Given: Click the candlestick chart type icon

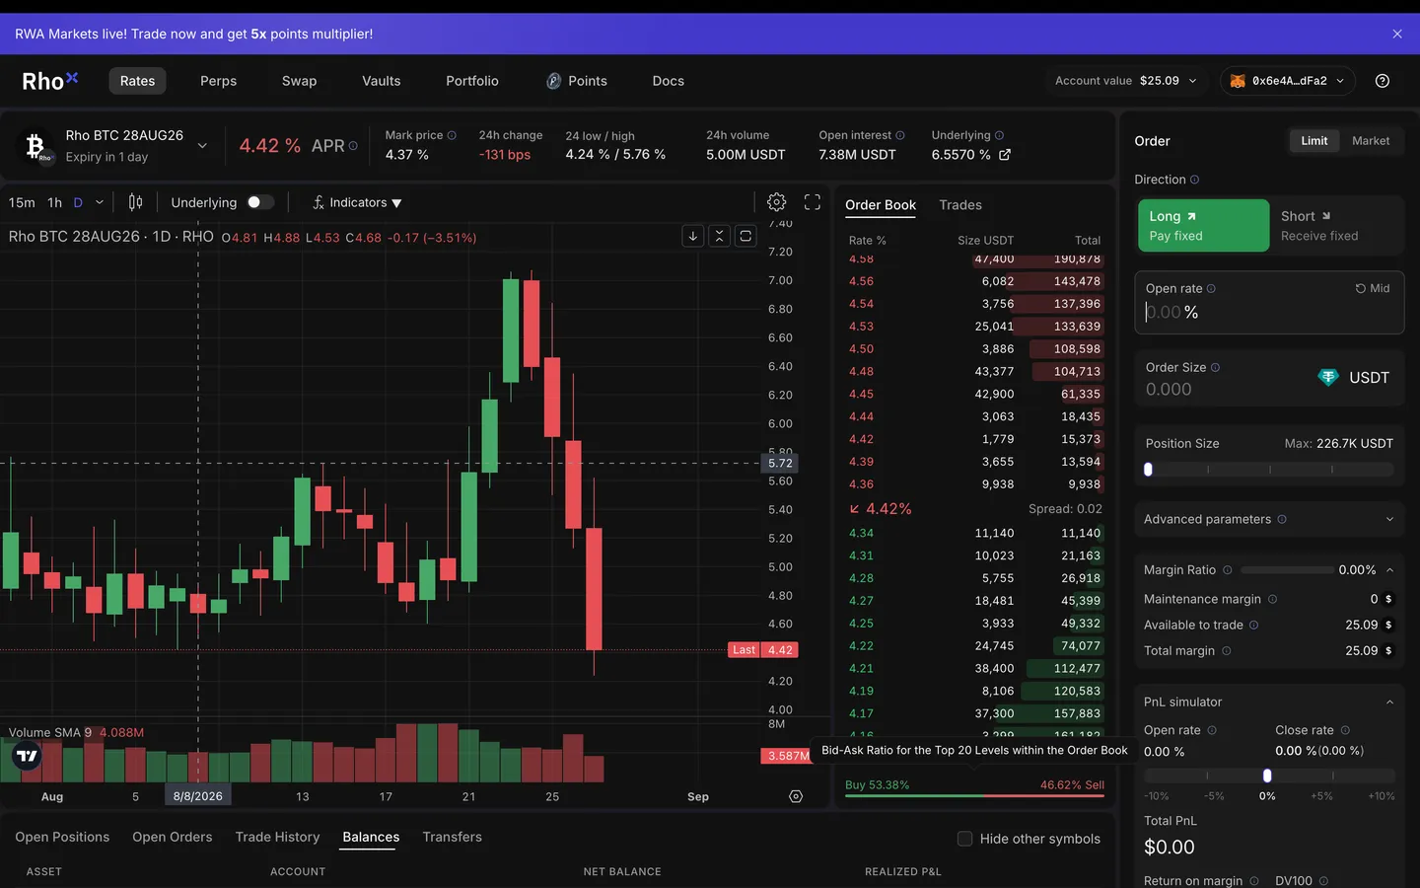Looking at the screenshot, I should 135,202.
